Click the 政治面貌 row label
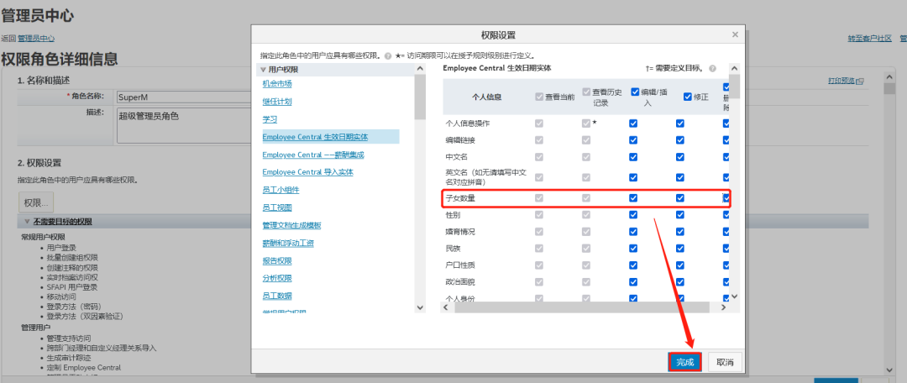 point(461,281)
